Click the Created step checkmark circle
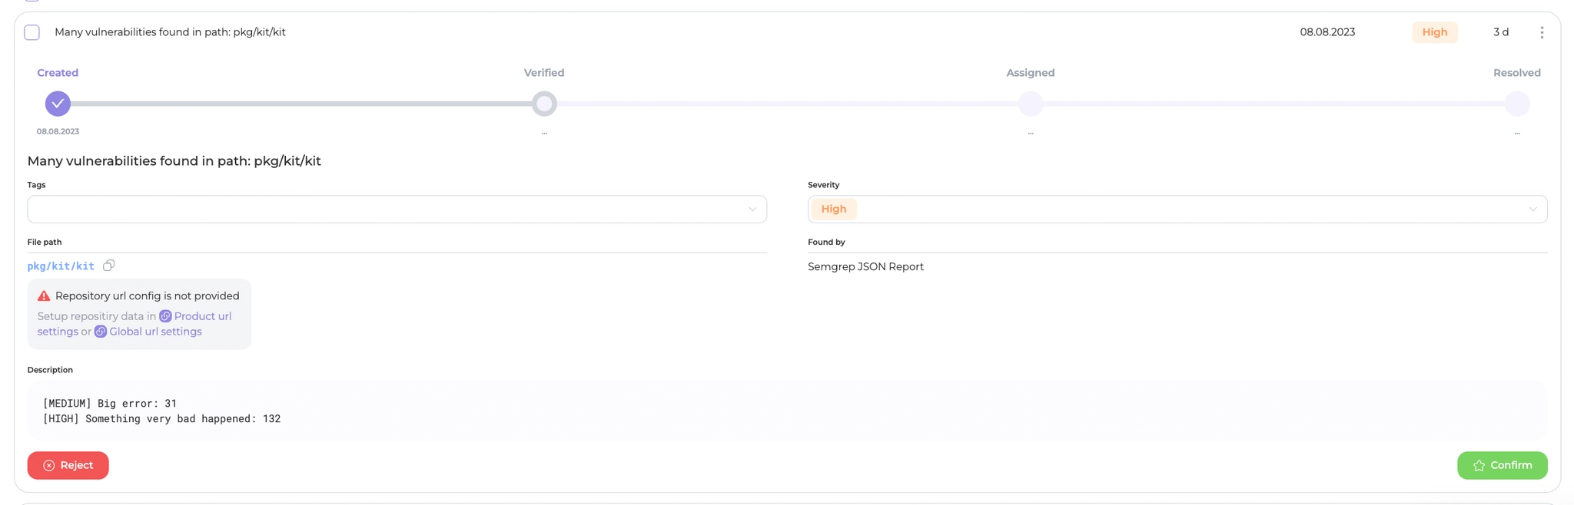Screen dimensions: 1574x505 [x=58, y=104]
